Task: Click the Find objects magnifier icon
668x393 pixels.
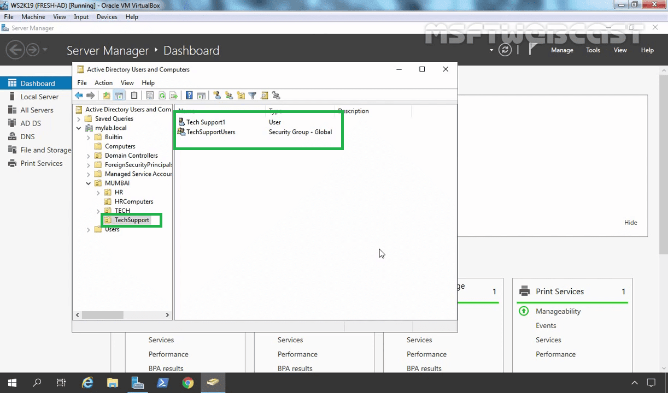Action: click(x=264, y=96)
